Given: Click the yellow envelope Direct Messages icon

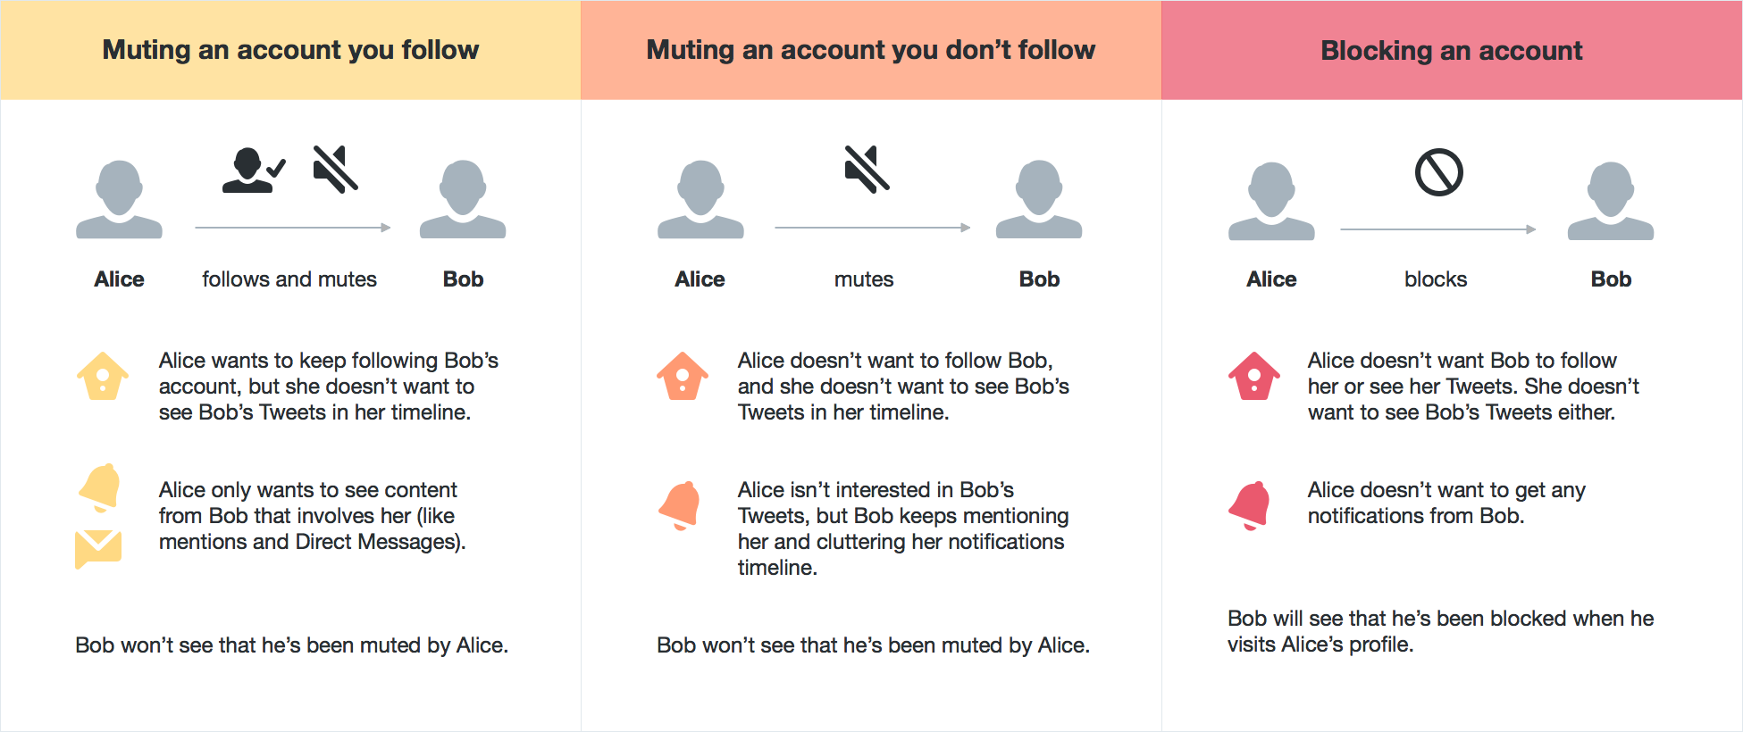Looking at the screenshot, I should point(98,549).
